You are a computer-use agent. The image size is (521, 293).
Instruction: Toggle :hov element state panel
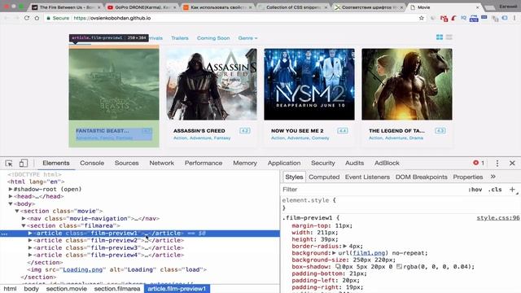(x=475, y=190)
